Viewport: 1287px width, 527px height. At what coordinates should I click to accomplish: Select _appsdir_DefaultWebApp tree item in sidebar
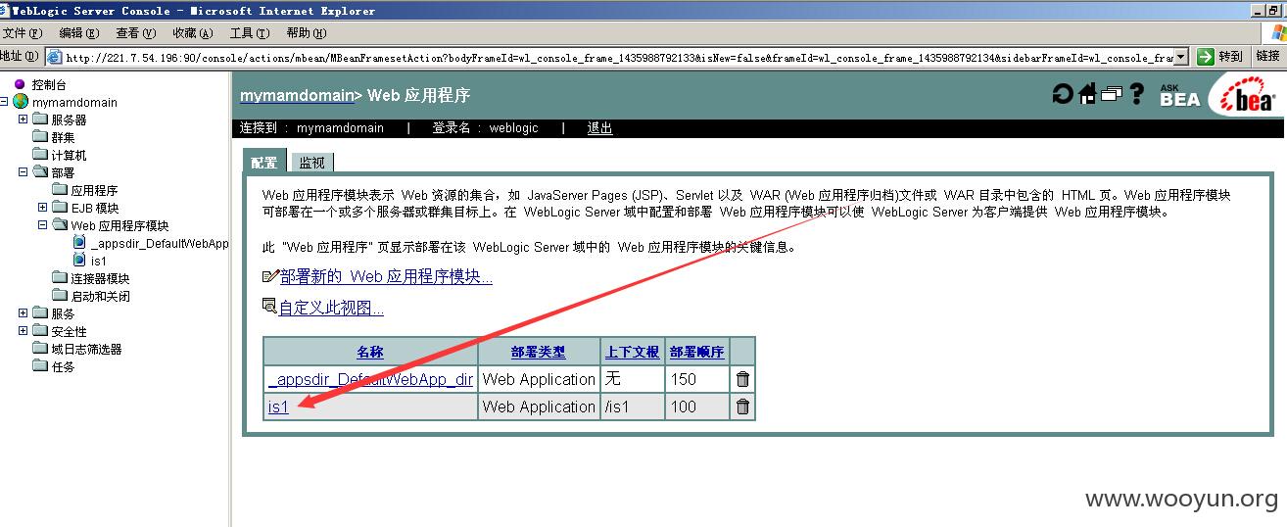pyautogui.click(x=160, y=243)
